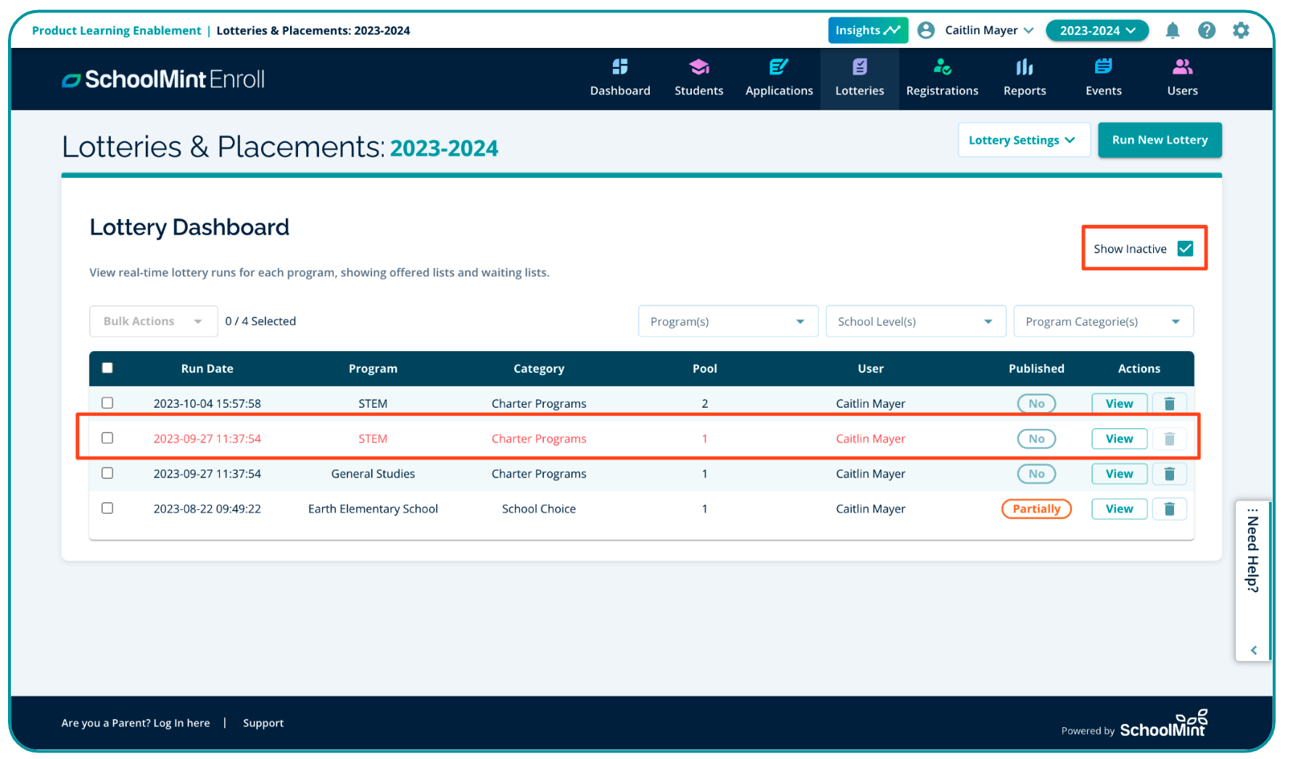Click the Partially published status badge
1293x759 pixels.
point(1036,509)
